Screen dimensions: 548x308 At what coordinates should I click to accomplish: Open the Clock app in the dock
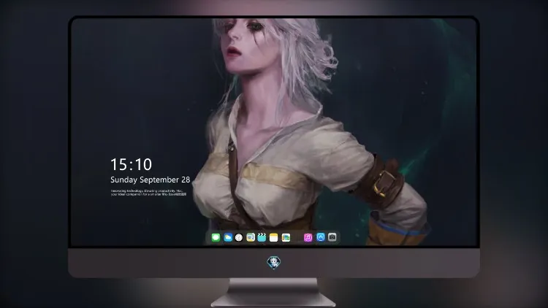coord(239,237)
